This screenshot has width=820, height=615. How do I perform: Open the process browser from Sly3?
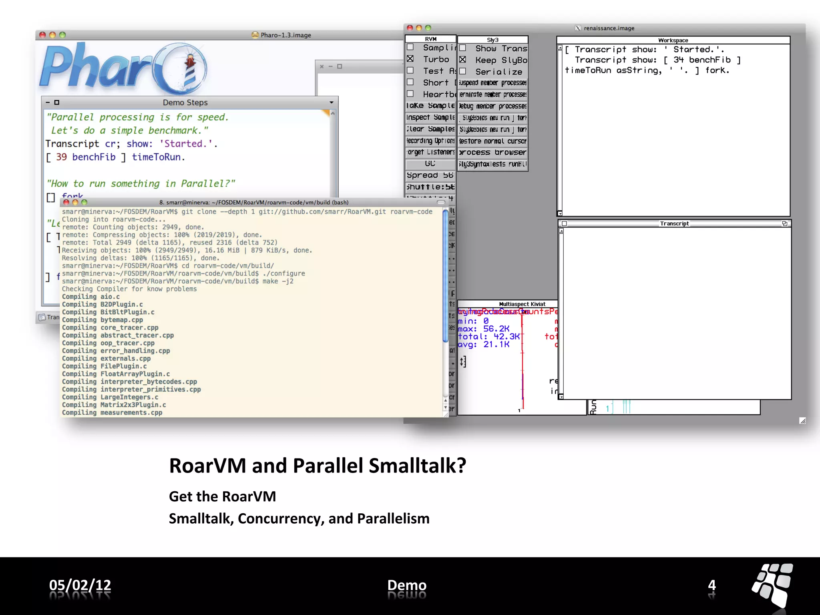click(493, 153)
